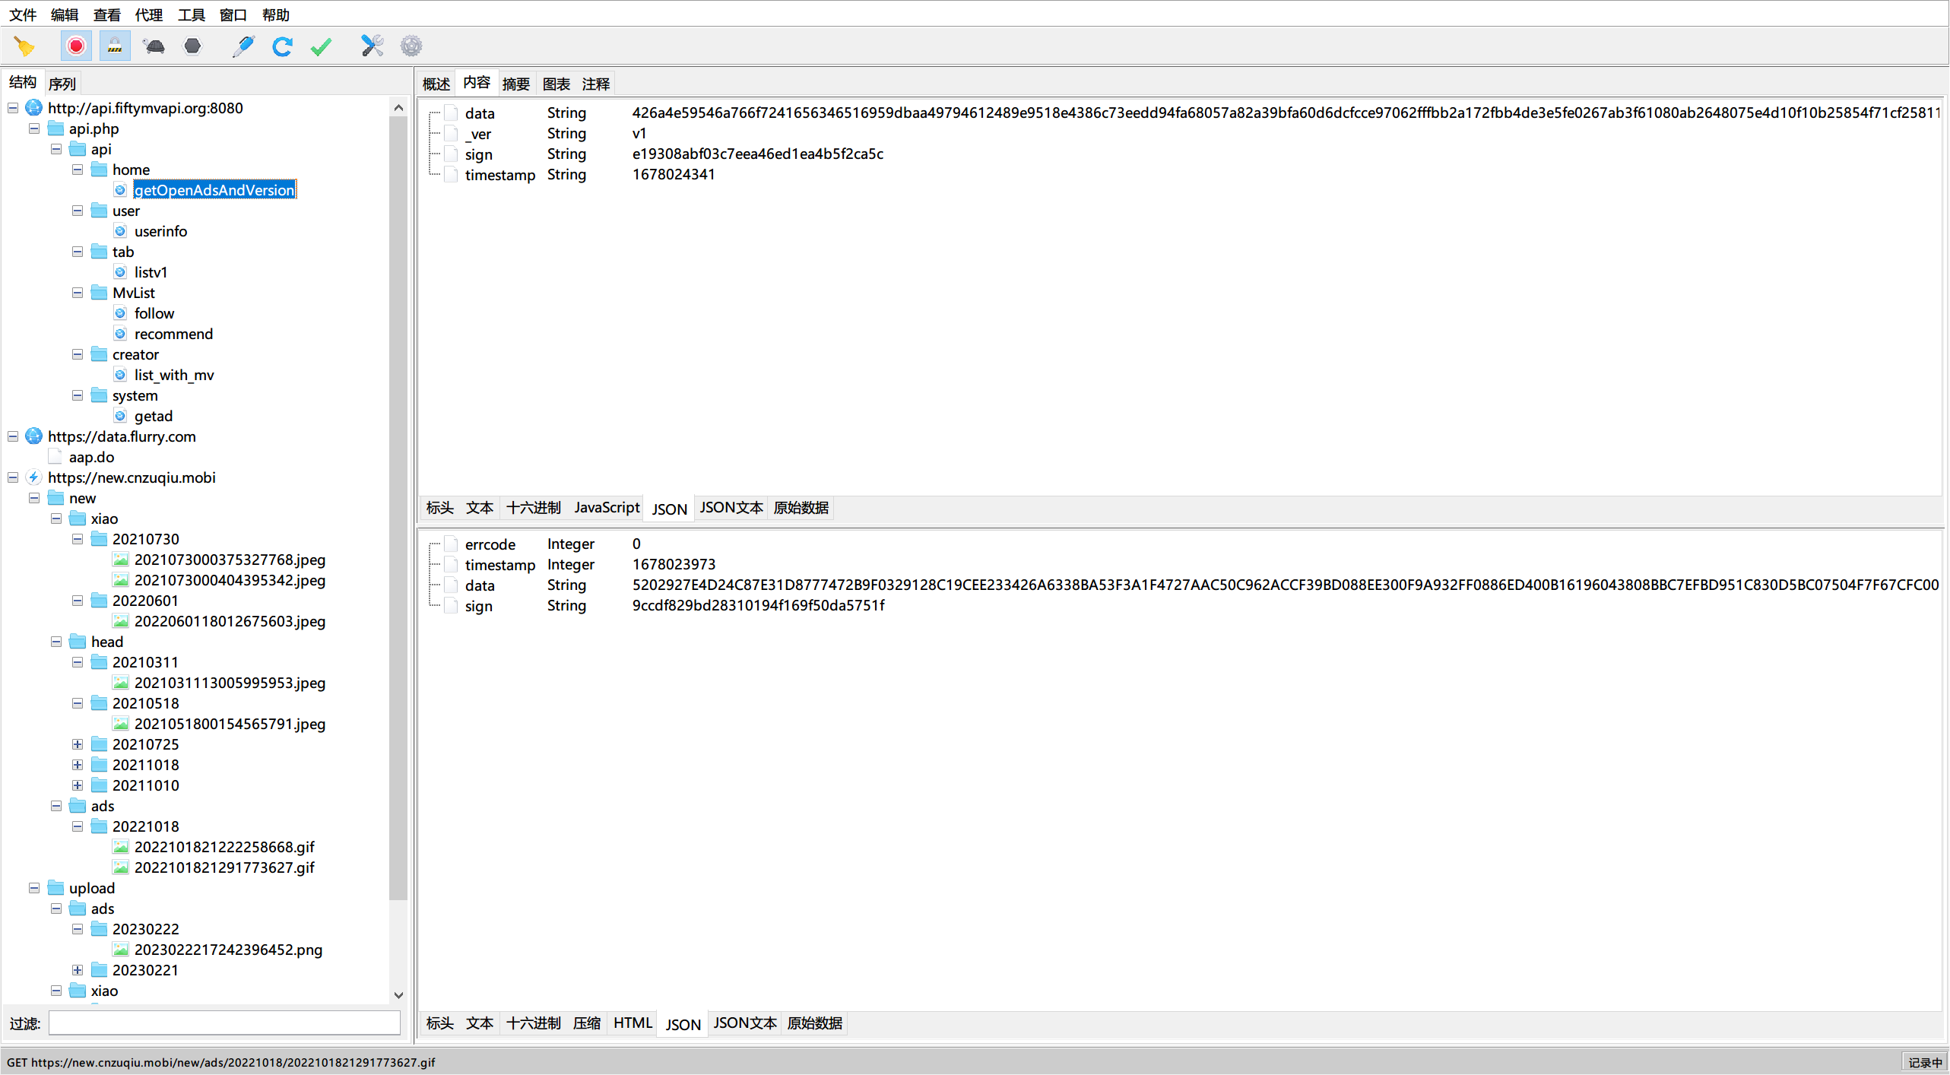Switch to the 概述 tab
The width and height of the screenshot is (1950, 1075).
(436, 84)
